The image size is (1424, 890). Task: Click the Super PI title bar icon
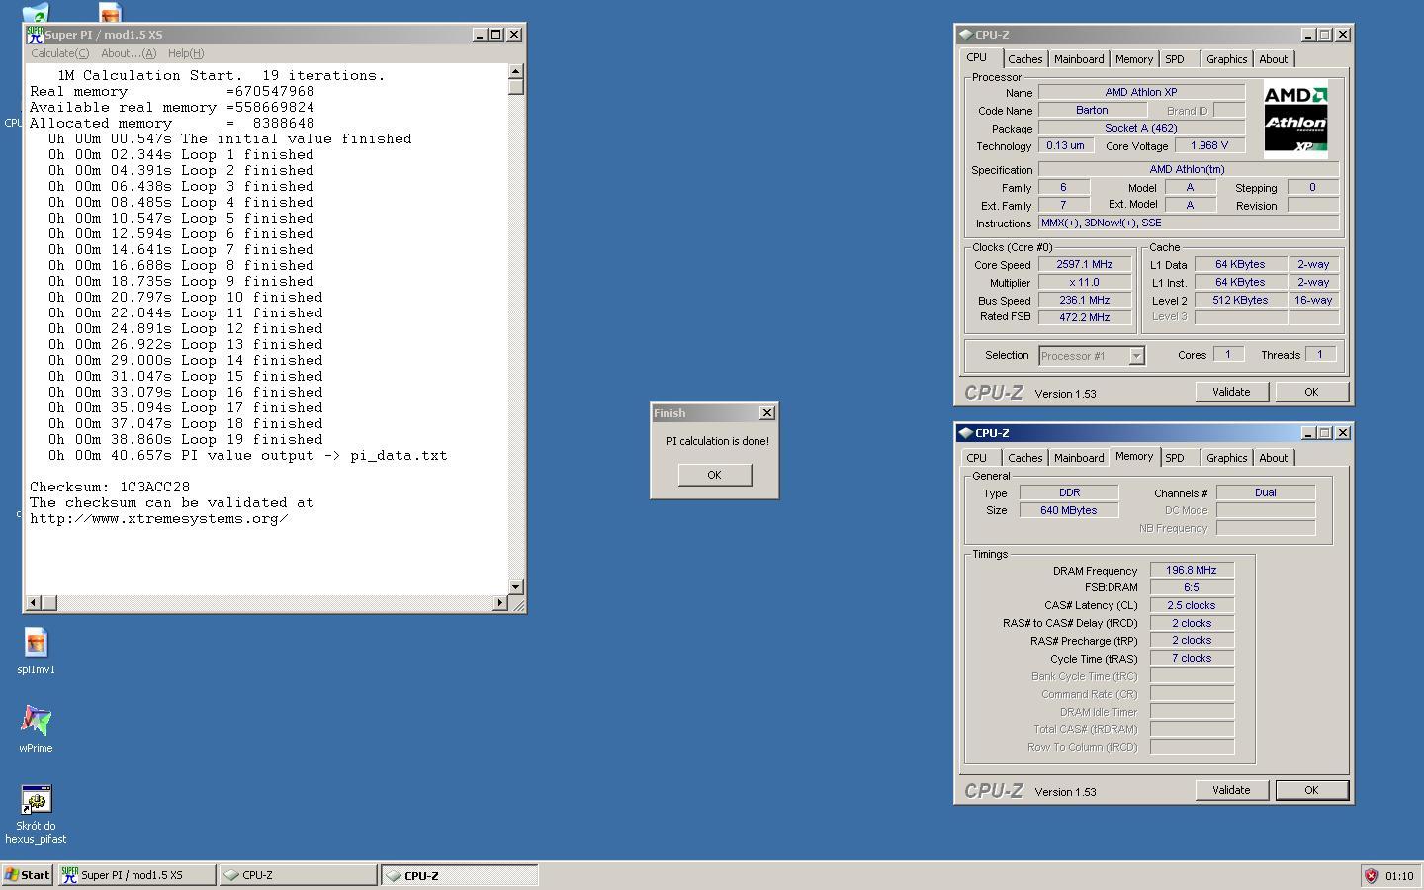click(35, 34)
